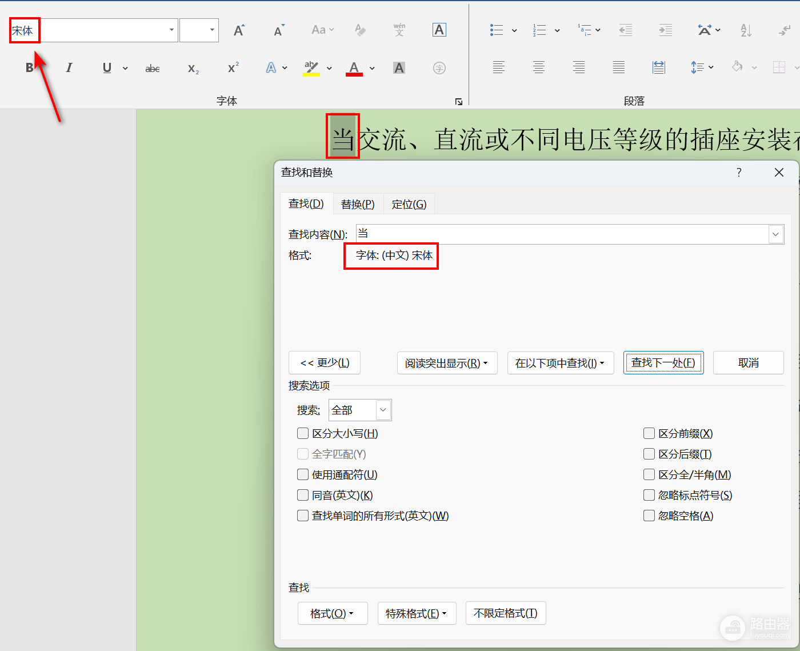Click the 在以下项中查找(I) button
Screen dimensions: 800x651
561,363
